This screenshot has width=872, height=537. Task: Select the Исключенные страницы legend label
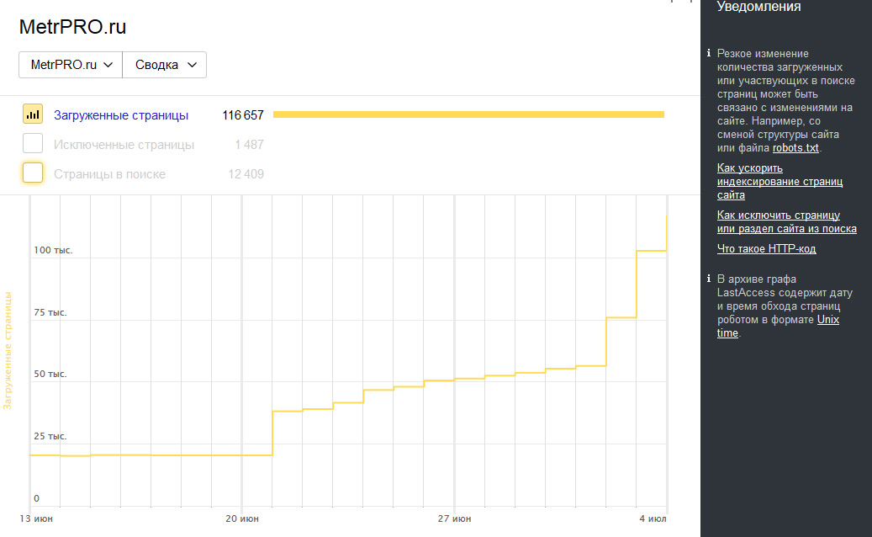(x=124, y=145)
